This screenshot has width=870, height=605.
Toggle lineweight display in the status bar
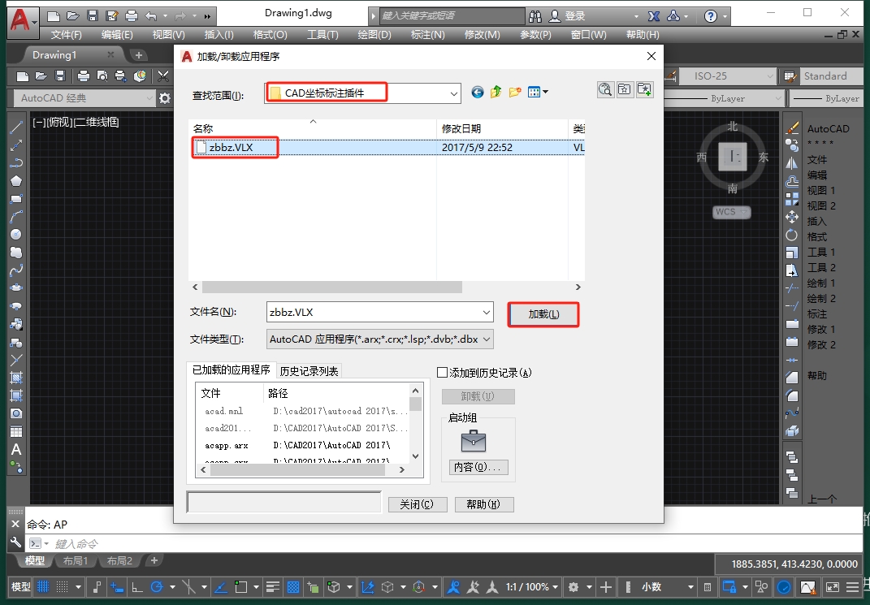tap(272, 586)
